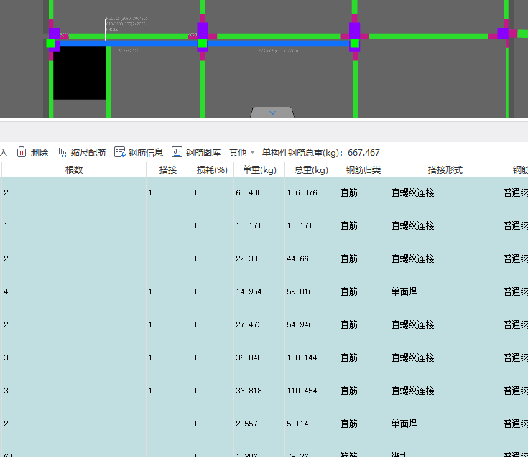Select the unit weight cell 22.33
Screen dimensions: 528x458
coord(259,258)
